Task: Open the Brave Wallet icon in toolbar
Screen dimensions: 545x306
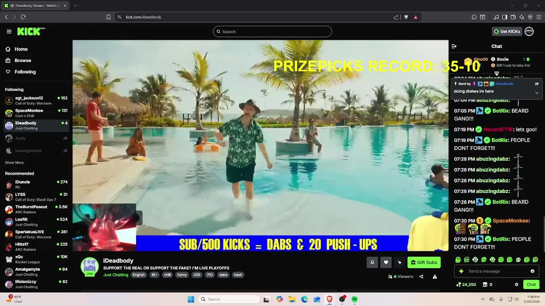Action: (x=513, y=17)
